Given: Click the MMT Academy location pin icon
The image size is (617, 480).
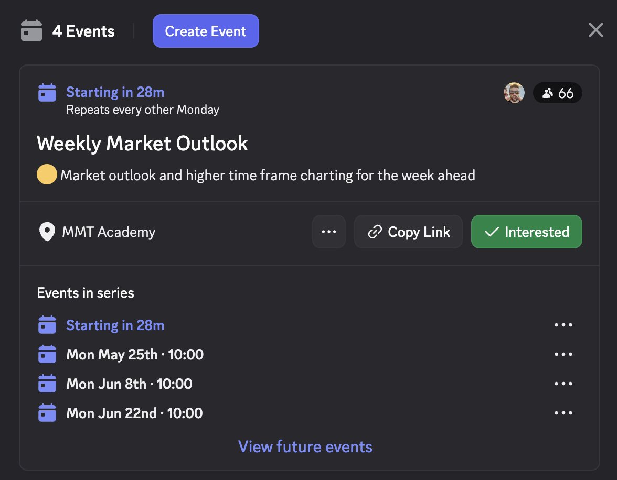Looking at the screenshot, I should point(47,232).
